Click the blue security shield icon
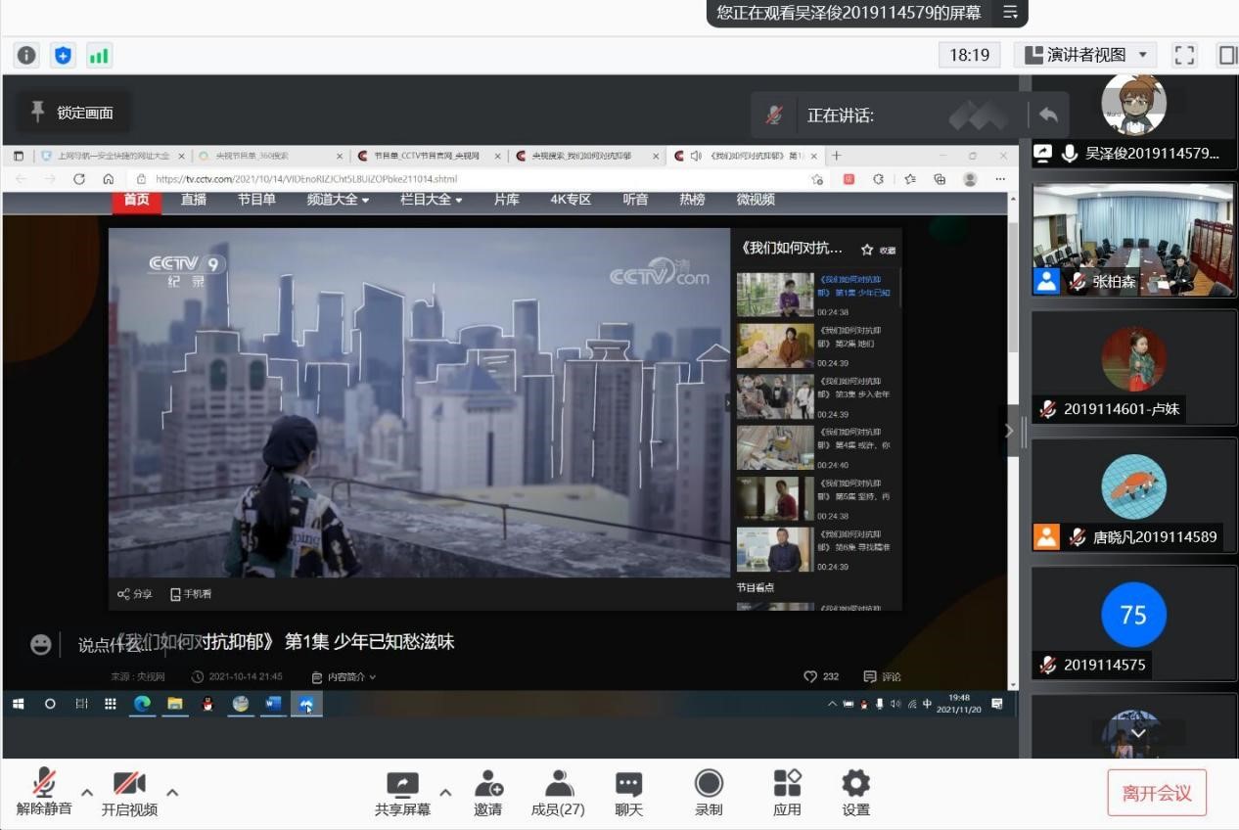The image size is (1239, 830). click(64, 55)
